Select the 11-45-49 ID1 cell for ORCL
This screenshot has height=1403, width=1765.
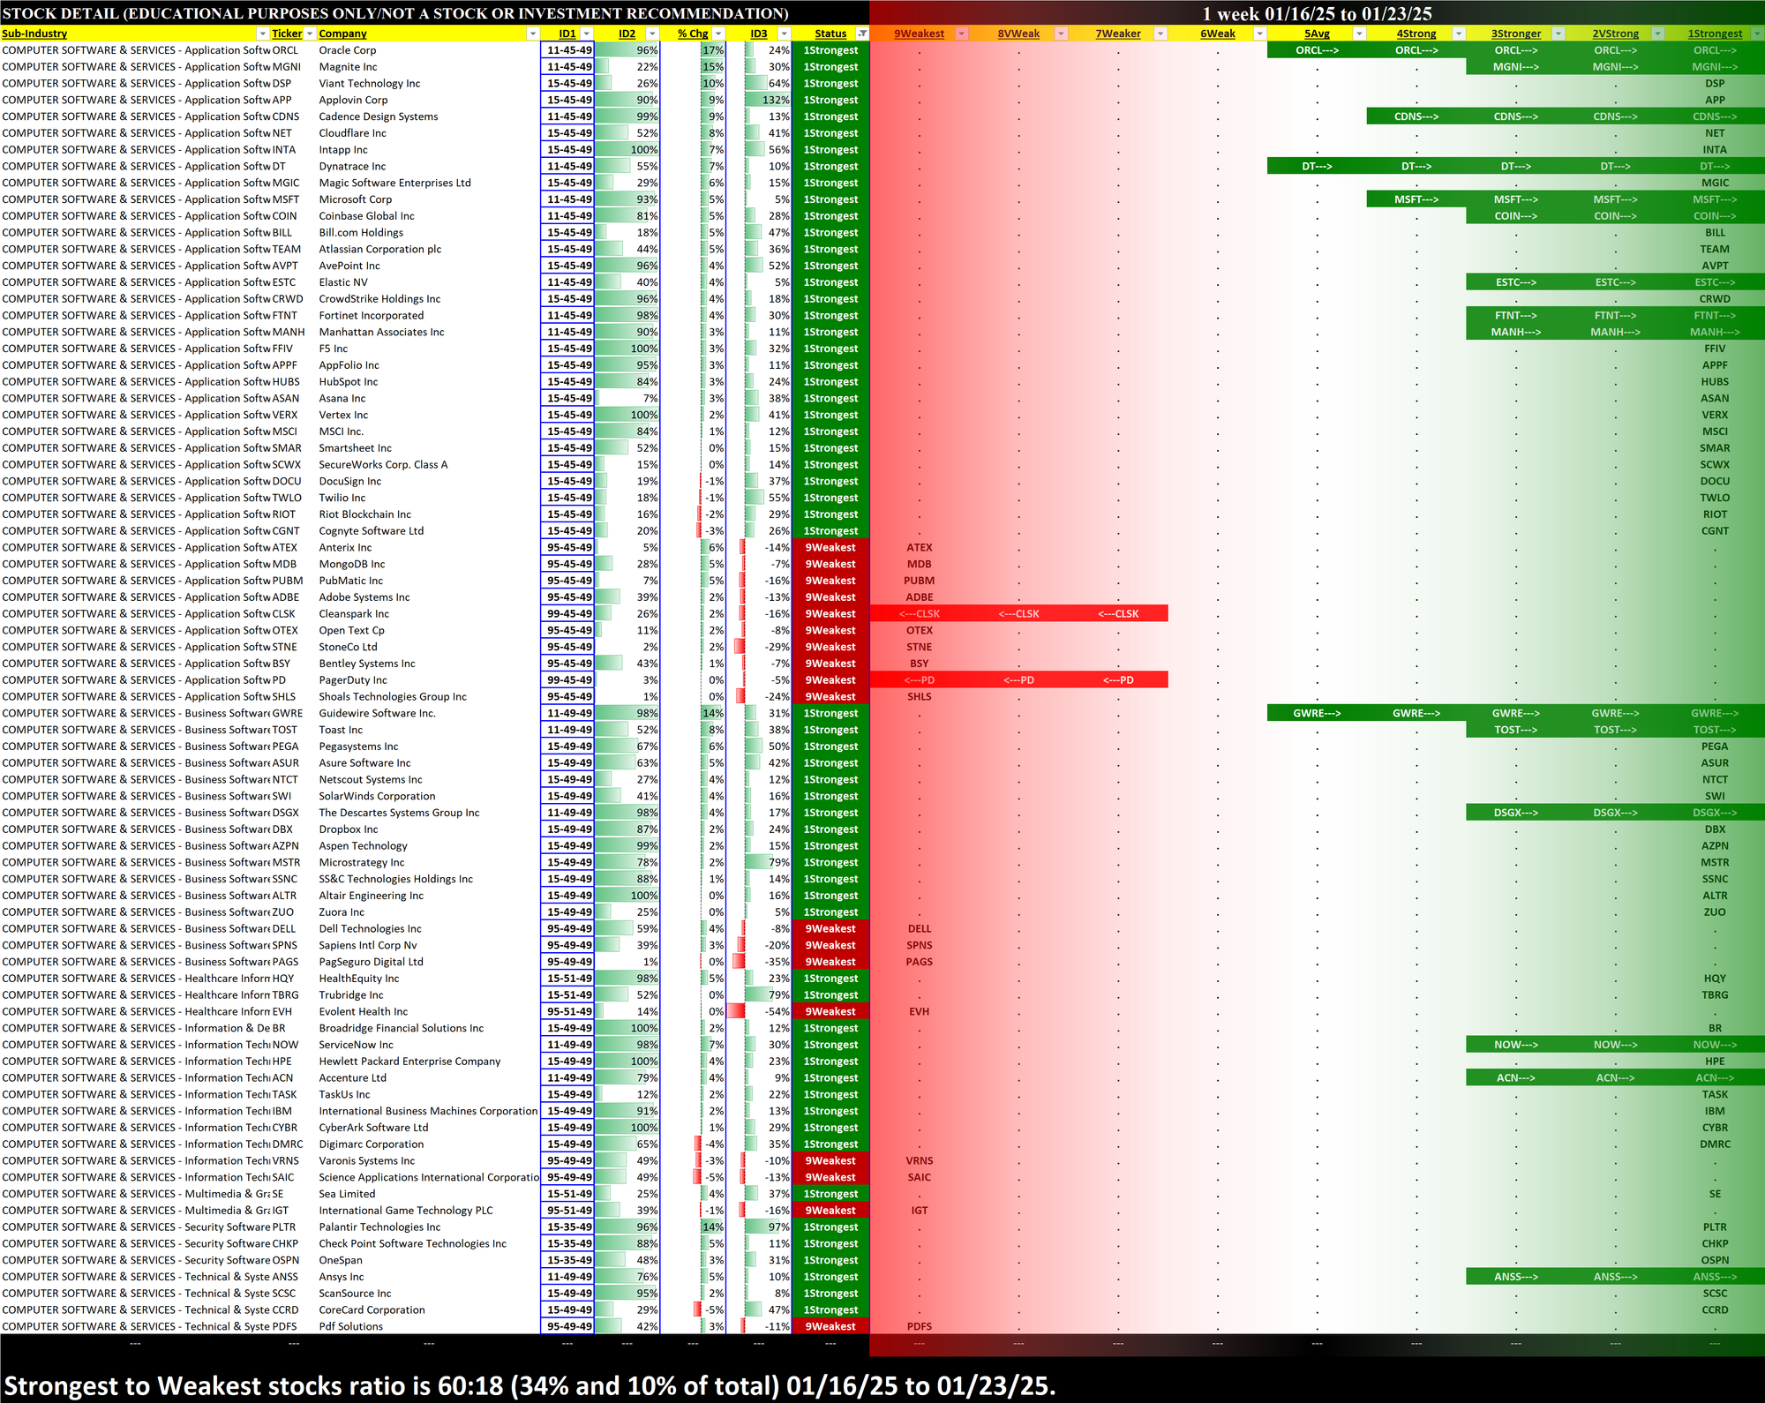point(568,50)
